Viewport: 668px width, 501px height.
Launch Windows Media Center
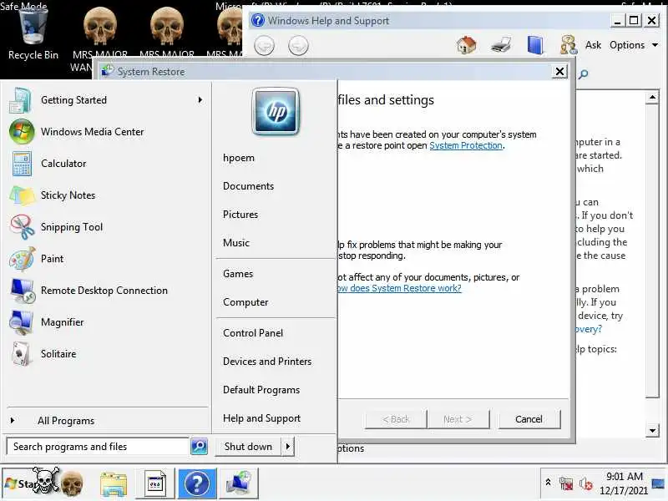107,132
